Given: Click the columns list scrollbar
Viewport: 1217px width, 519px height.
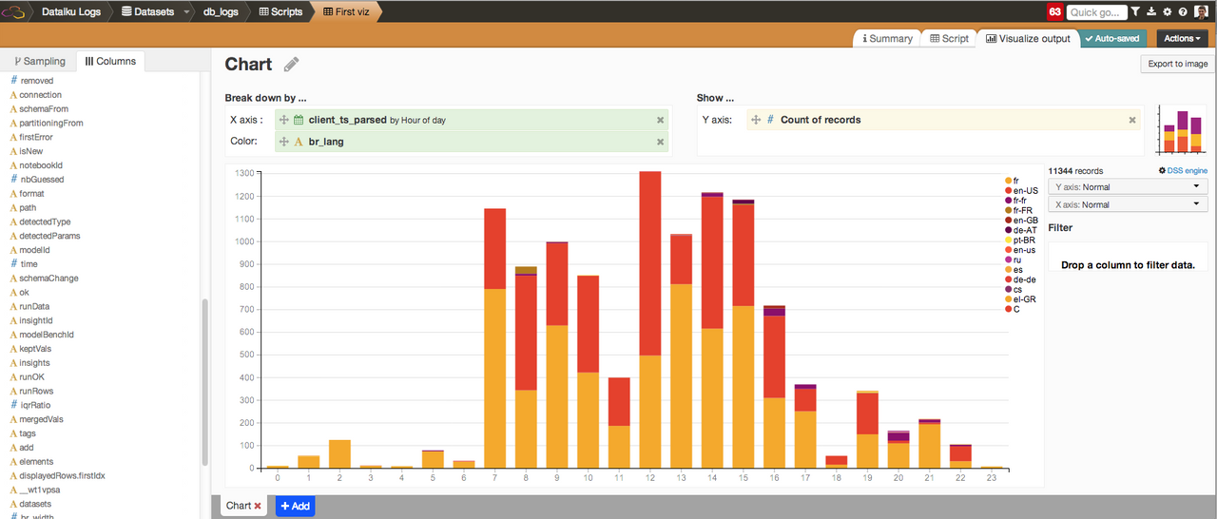Looking at the screenshot, I should pos(204,382).
